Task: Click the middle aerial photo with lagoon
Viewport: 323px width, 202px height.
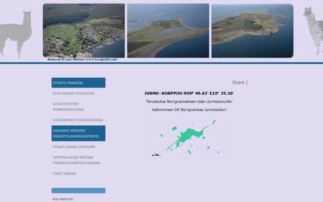Action: click(x=168, y=31)
